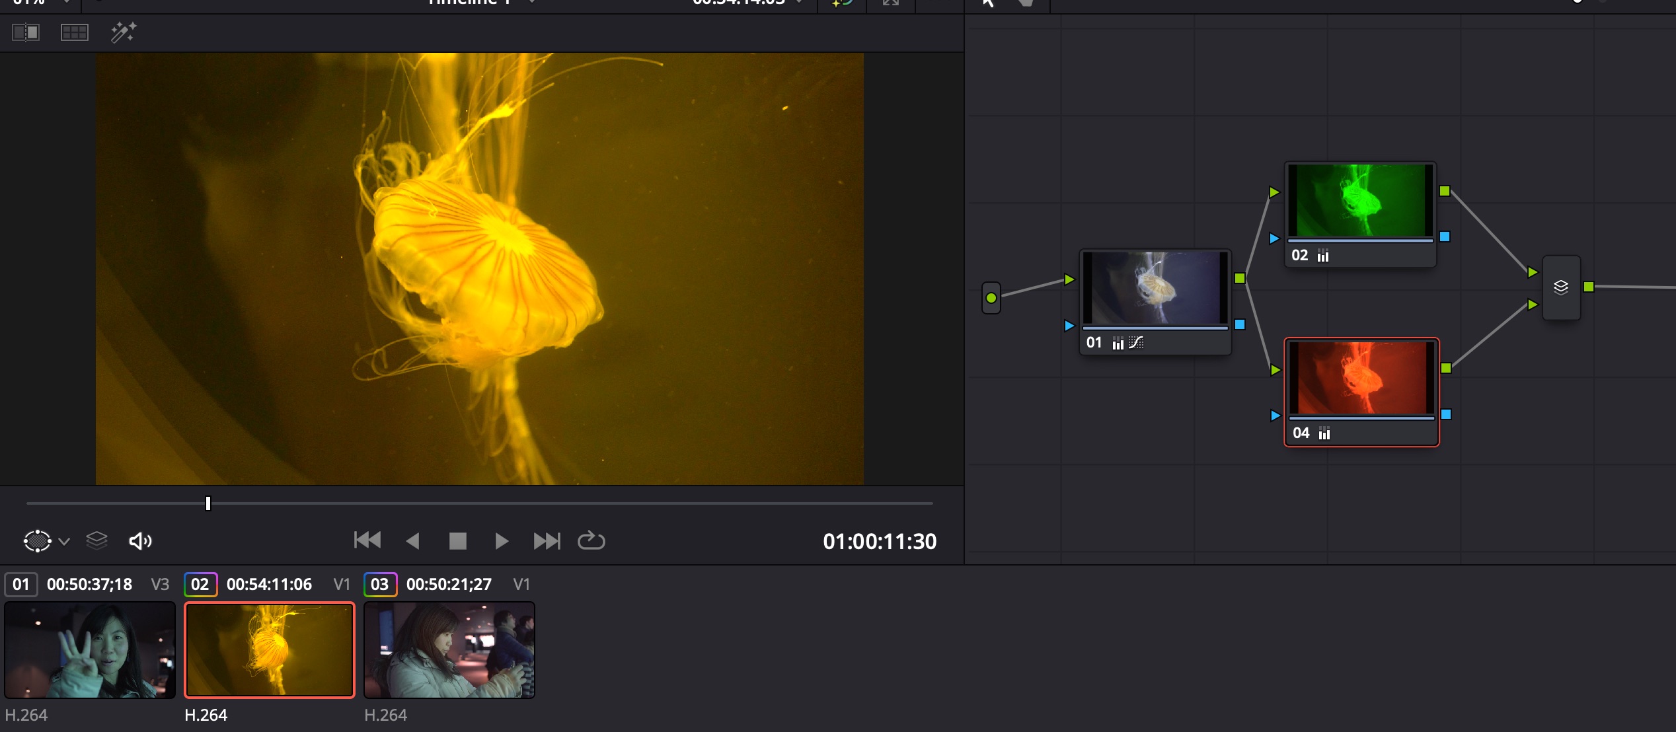Select the green tinted node 02
Viewport: 1676px width, 732px height.
click(1359, 201)
